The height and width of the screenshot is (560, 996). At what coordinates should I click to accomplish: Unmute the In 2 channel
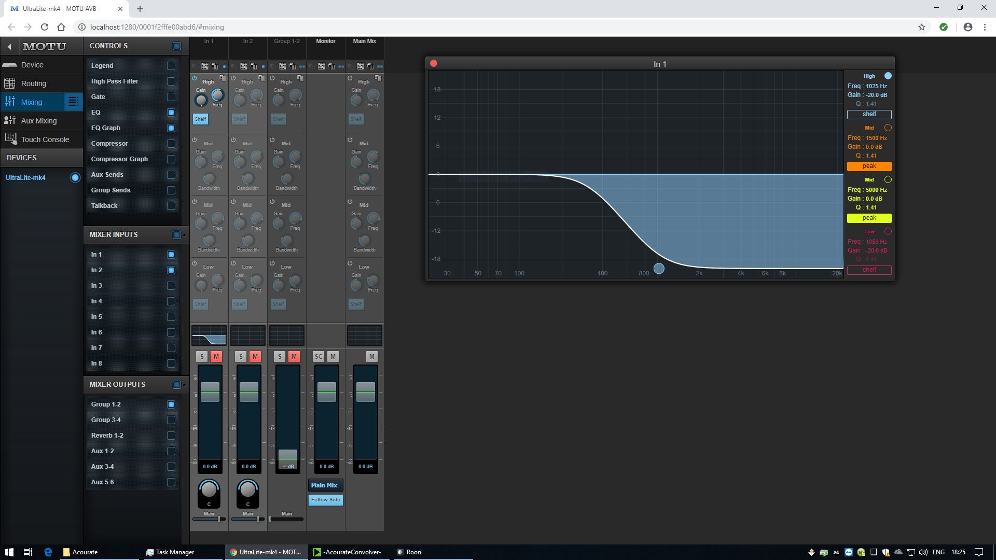(x=255, y=357)
